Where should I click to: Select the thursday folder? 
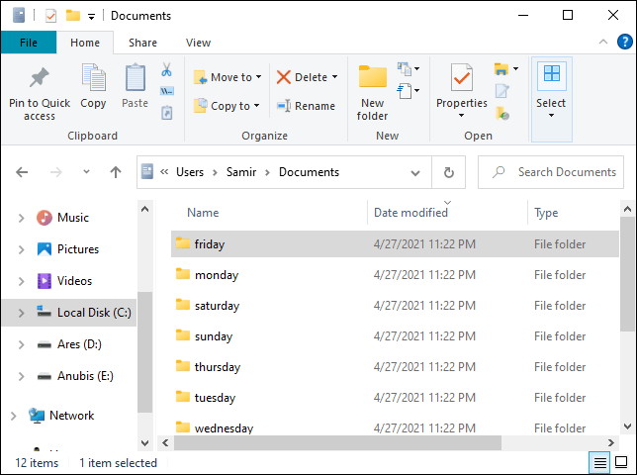pos(395,367)
